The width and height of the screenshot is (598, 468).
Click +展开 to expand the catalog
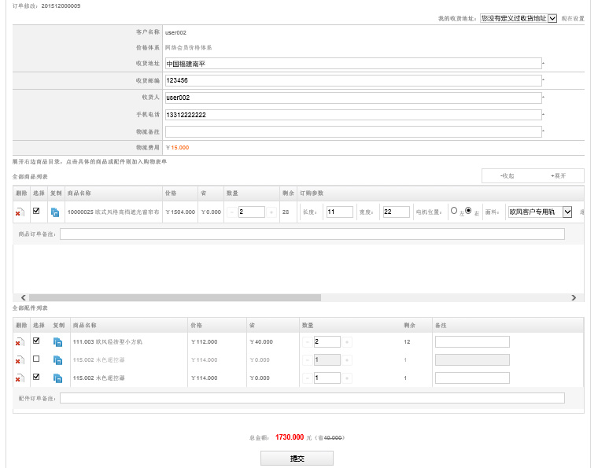click(x=559, y=175)
